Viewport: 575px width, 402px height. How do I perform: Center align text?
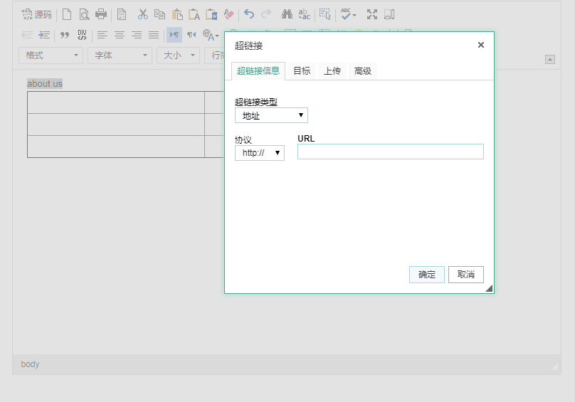click(120, 35)
